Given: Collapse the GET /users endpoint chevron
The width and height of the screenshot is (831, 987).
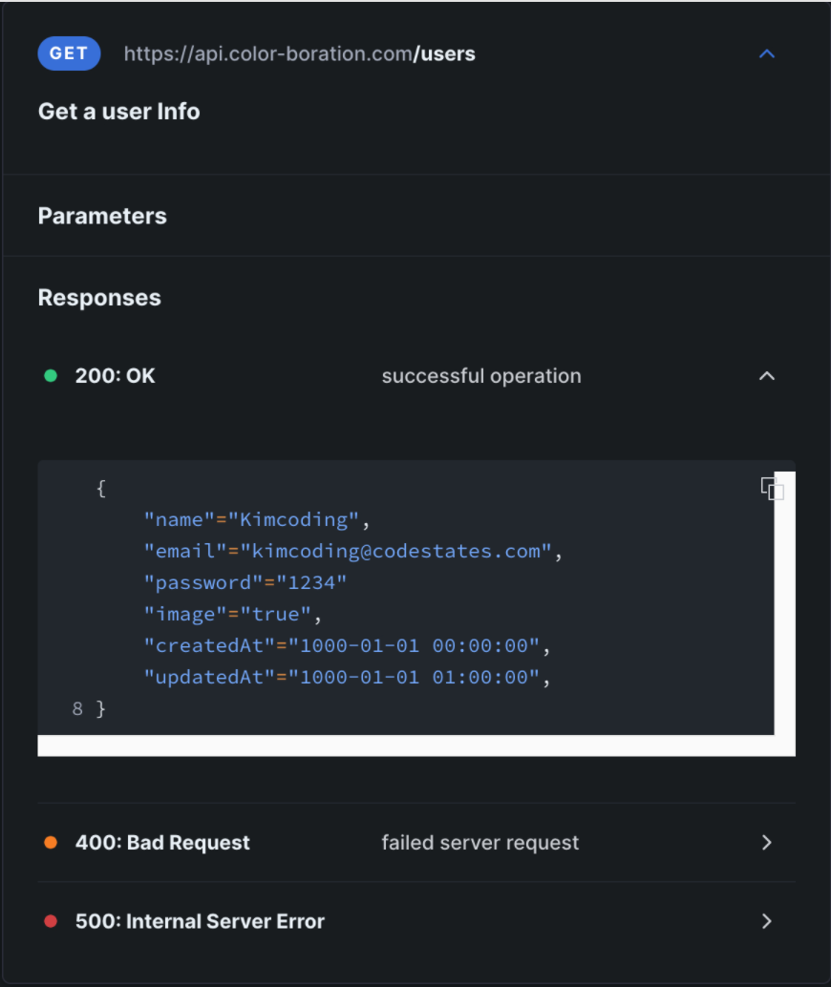Looking at the screenshot, I should click(x=766, y=54).
